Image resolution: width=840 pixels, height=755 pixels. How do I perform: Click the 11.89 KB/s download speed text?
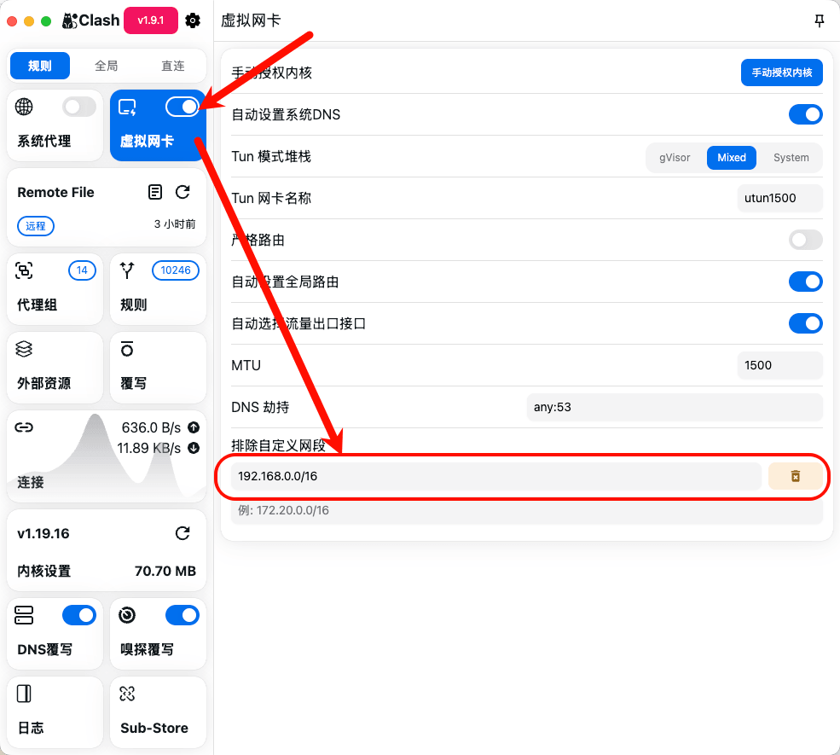(x=149, y=448)
